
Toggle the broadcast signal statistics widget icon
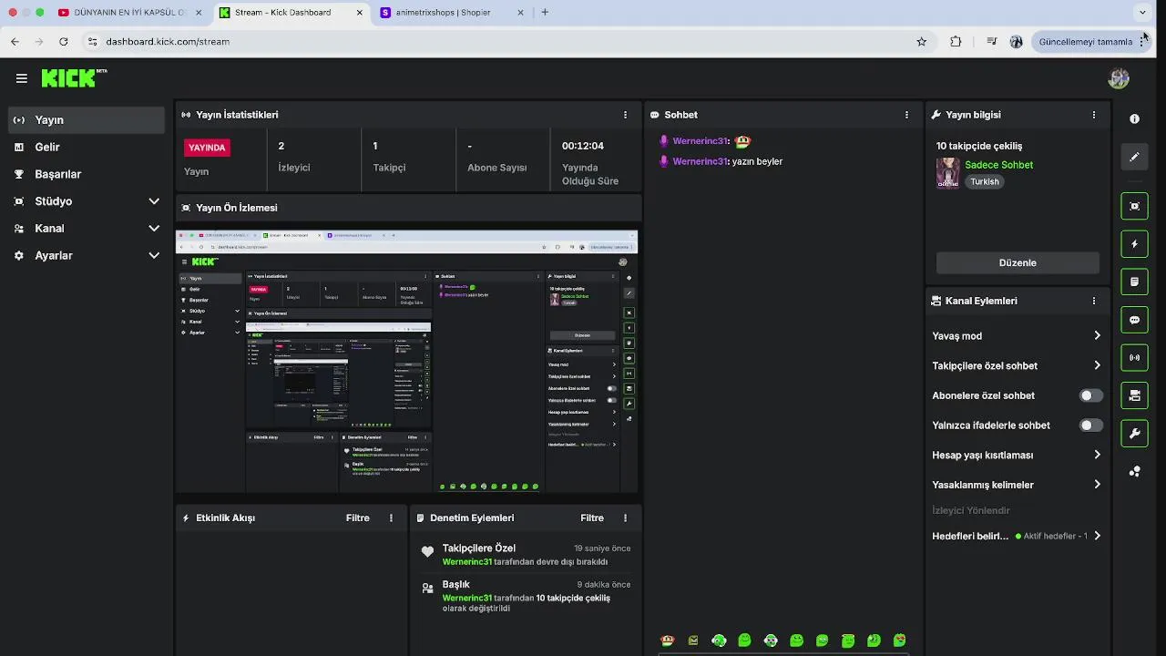point(1134,357)
